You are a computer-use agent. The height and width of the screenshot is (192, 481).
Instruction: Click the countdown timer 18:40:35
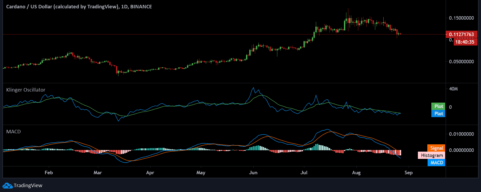[x=465, y=42]
